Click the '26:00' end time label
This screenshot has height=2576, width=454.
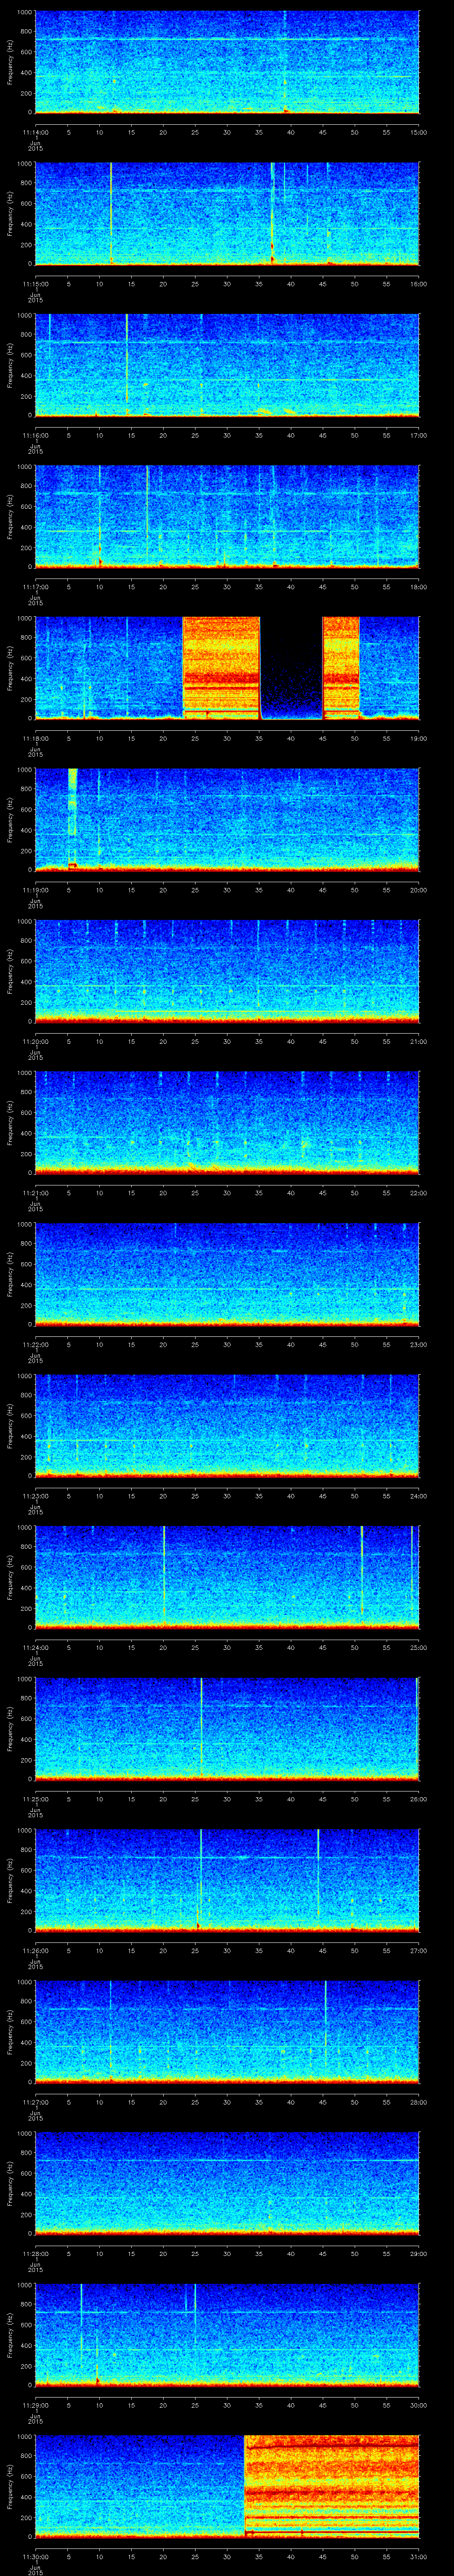(418, 1799)
